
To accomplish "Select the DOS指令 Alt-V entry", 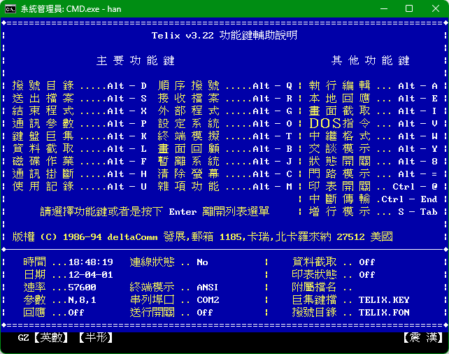I will pyautogui.click(x=373, y=123).
